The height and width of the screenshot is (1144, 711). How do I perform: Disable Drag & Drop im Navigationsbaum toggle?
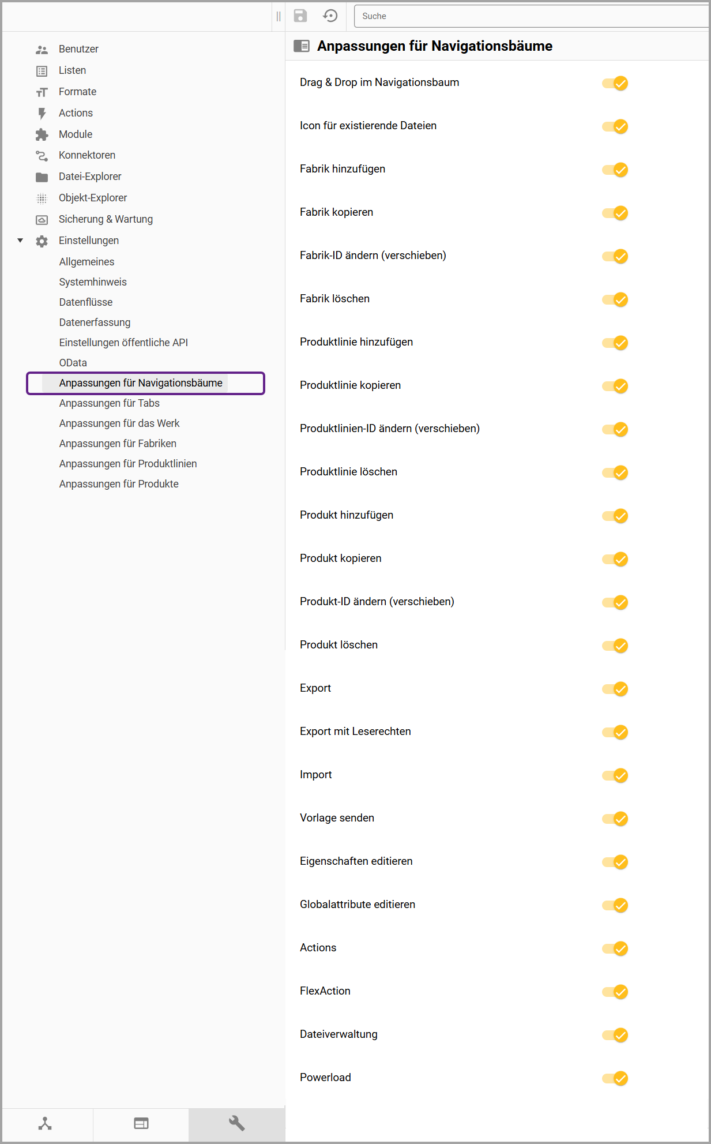click(615, 83)
